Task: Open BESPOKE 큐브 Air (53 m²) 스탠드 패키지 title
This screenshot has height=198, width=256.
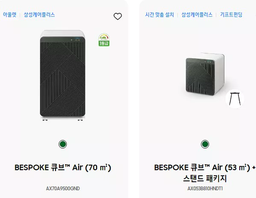Action: [205, 173]
